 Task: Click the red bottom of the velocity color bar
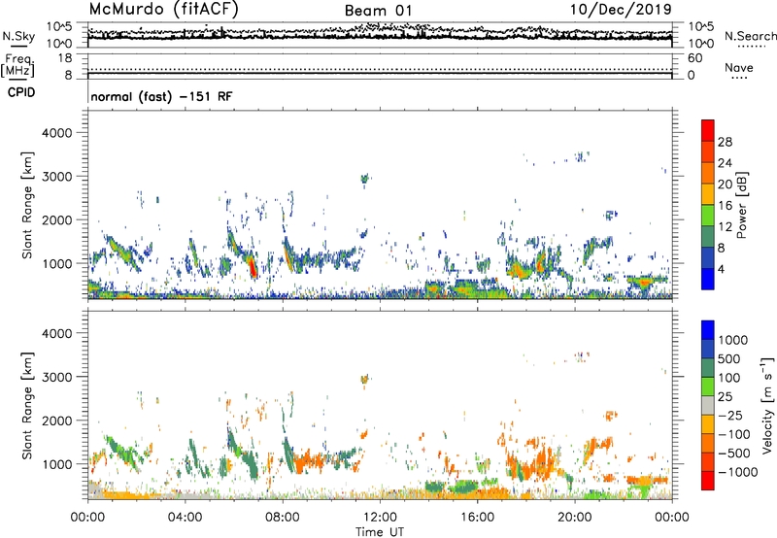point(708,481)
